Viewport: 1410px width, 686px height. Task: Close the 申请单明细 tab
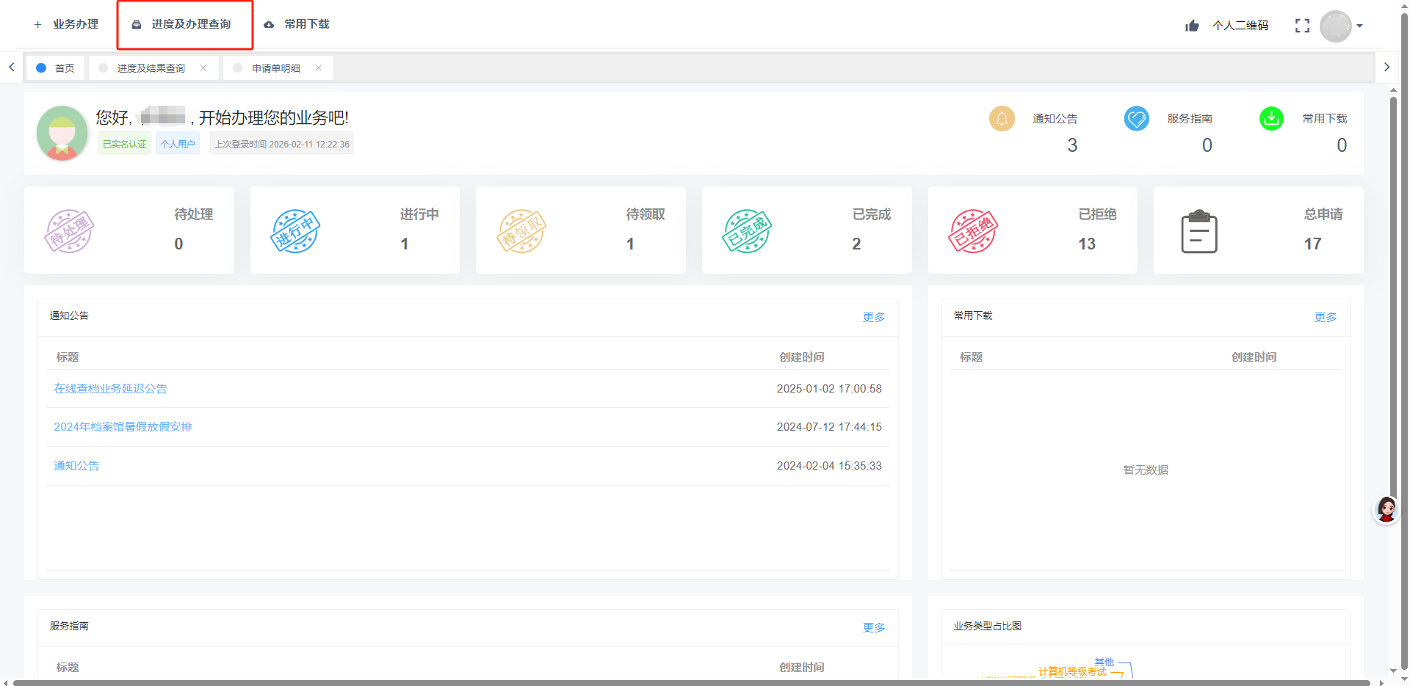click(319, 67)
